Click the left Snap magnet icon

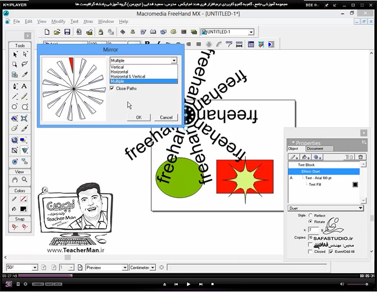(x=15, y=227)
